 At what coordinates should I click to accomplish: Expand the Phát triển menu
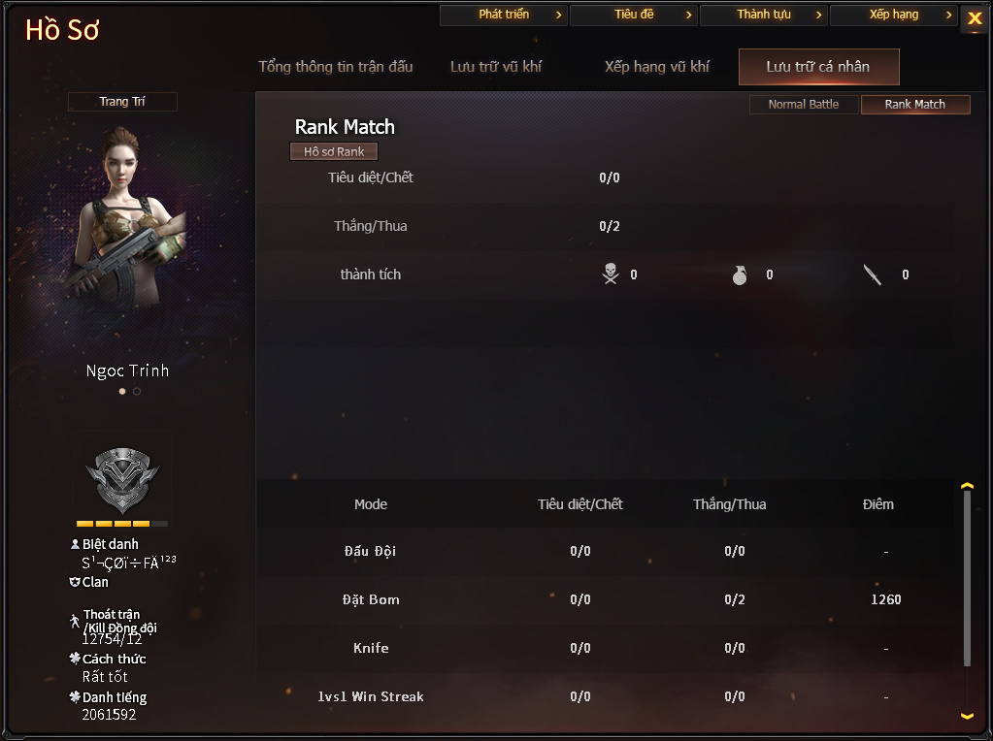pos(504,15)
